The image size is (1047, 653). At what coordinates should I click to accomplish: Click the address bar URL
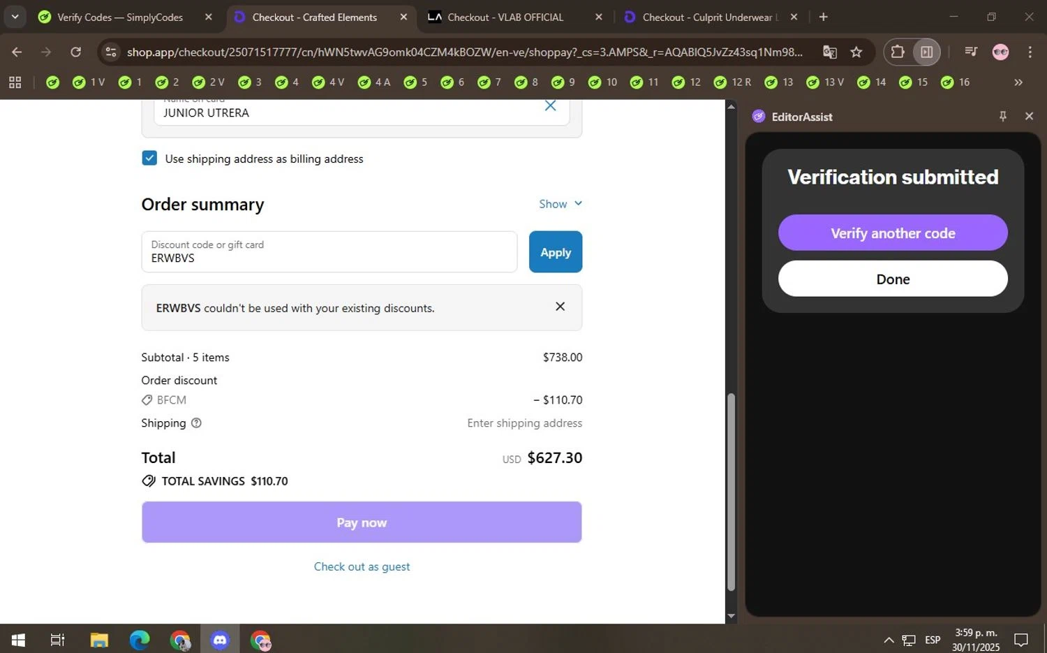(x=464, y=52)
